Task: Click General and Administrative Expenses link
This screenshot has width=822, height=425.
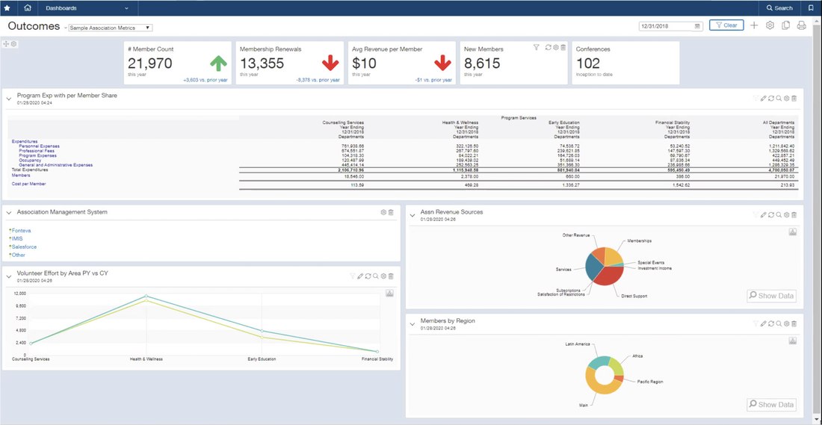Action: [x=55, y=165]
